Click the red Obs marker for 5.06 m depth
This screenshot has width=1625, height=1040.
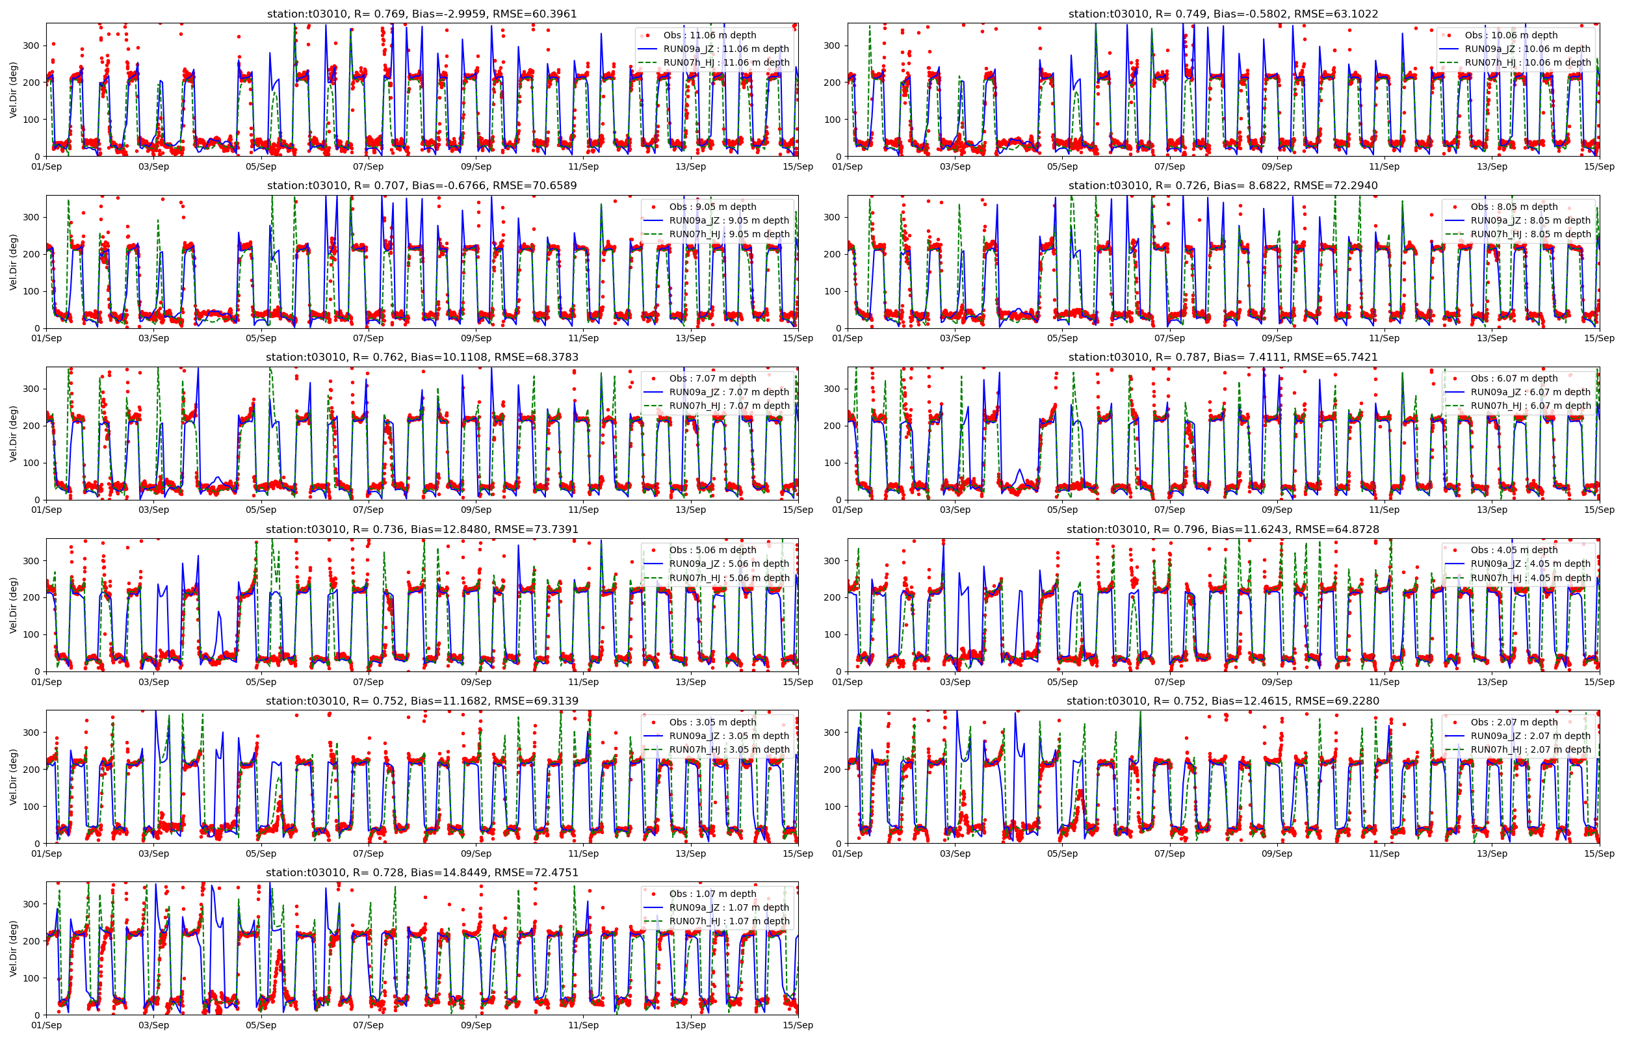[x=654, y=550]
